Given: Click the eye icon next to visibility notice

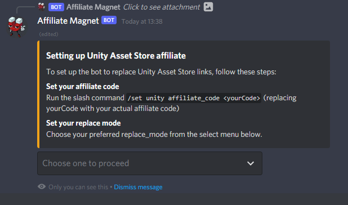Looking at the screenshot, I should point(42,186).
